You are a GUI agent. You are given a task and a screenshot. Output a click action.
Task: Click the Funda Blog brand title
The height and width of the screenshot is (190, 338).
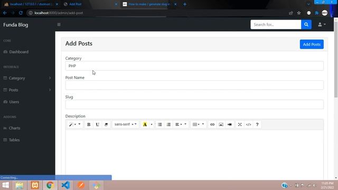pos(15,25)
